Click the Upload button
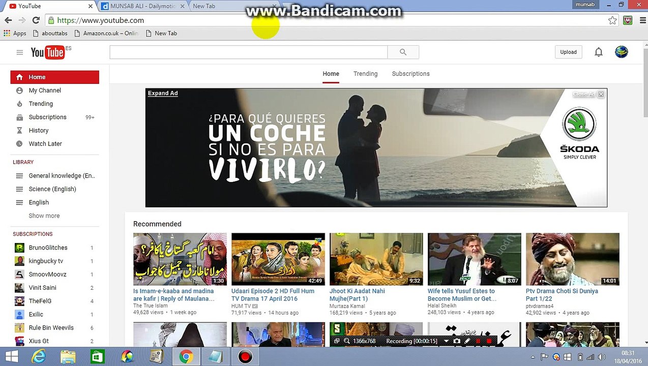Viewport: 648px width, 366px height. tap(569, 52)
